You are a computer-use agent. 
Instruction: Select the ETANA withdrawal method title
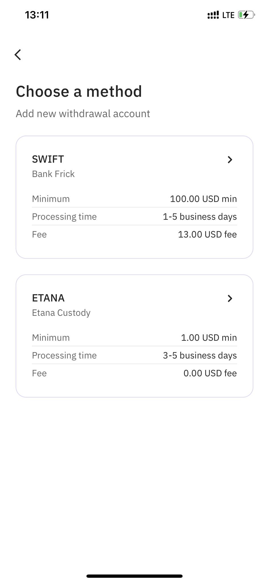pos(48,298)
